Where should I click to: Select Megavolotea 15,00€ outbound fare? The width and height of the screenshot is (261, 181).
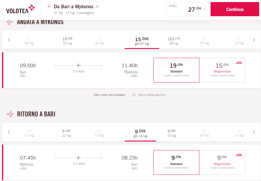(222, 70)
